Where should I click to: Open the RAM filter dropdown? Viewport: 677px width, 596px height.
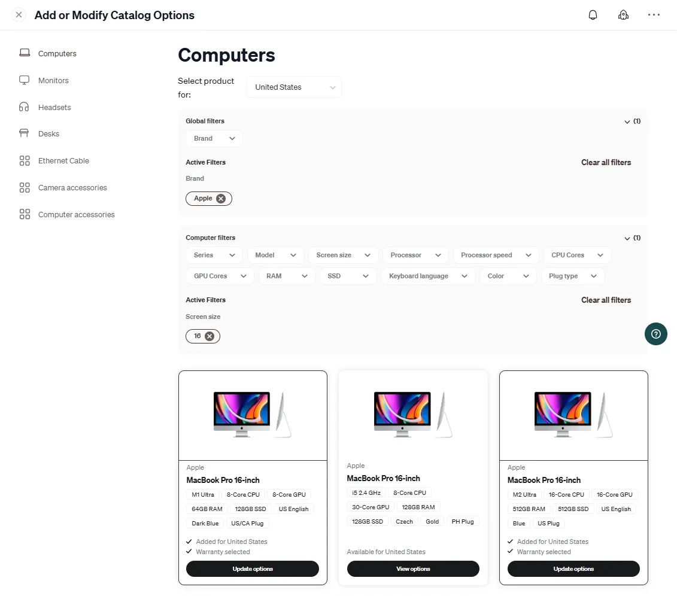(x=287, y=276)
